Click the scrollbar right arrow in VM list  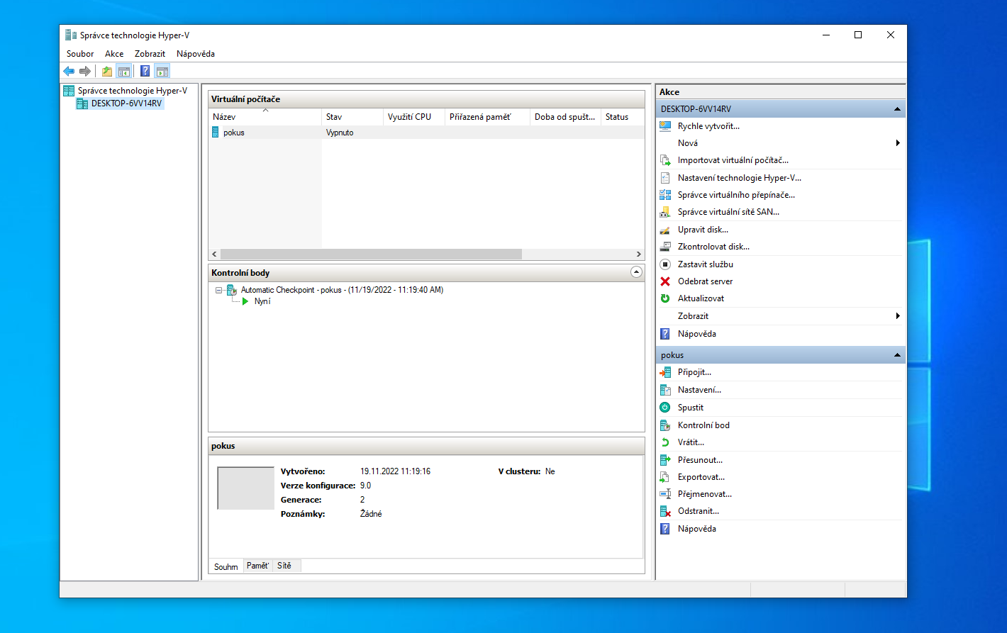click(x=638, y=254)
